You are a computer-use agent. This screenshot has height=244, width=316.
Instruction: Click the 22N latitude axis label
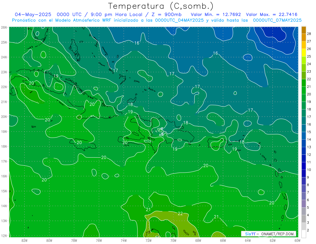point(4,87)
